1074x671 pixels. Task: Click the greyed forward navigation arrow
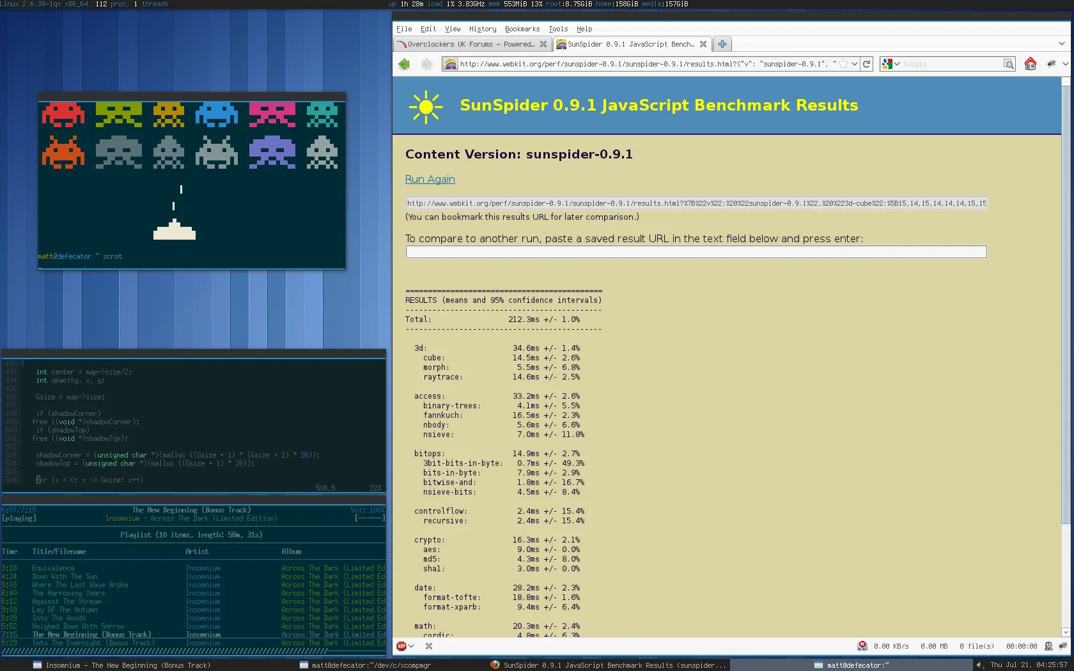pyautogui.click(x=427, y=64)
